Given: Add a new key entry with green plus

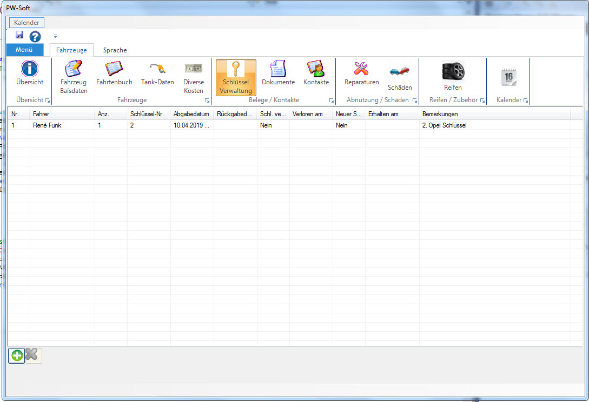Looking at the screenshot, I should click(x=17, y=356).
